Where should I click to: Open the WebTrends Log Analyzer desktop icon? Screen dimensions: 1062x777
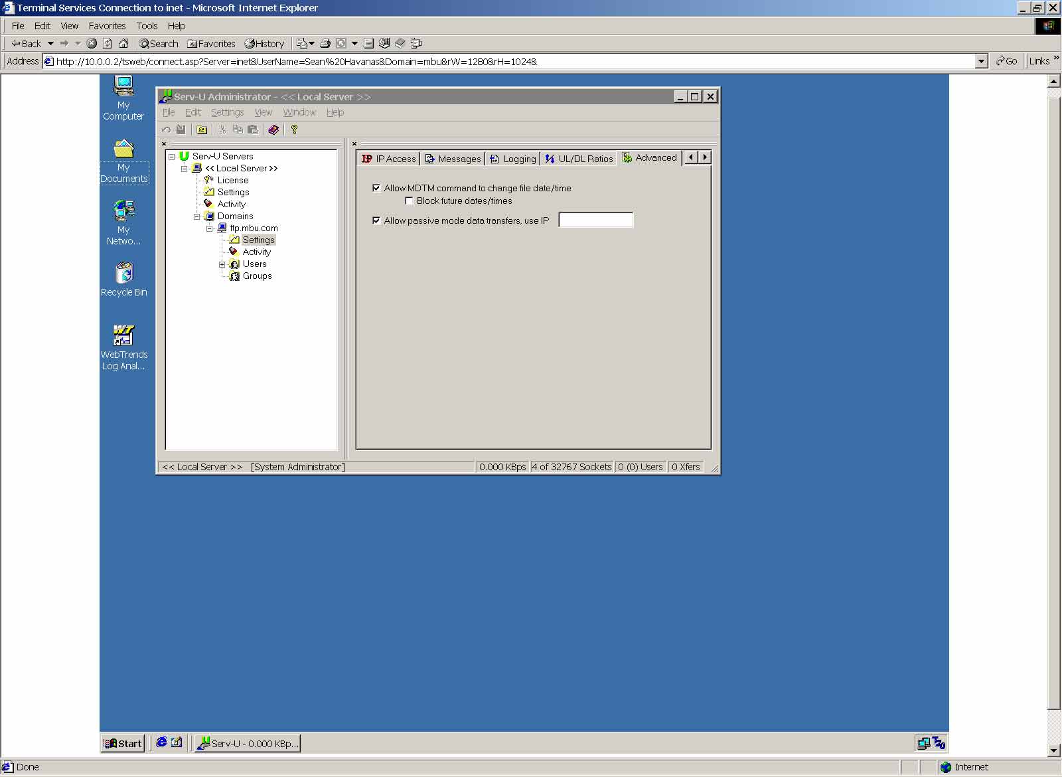tap(123, 336)
